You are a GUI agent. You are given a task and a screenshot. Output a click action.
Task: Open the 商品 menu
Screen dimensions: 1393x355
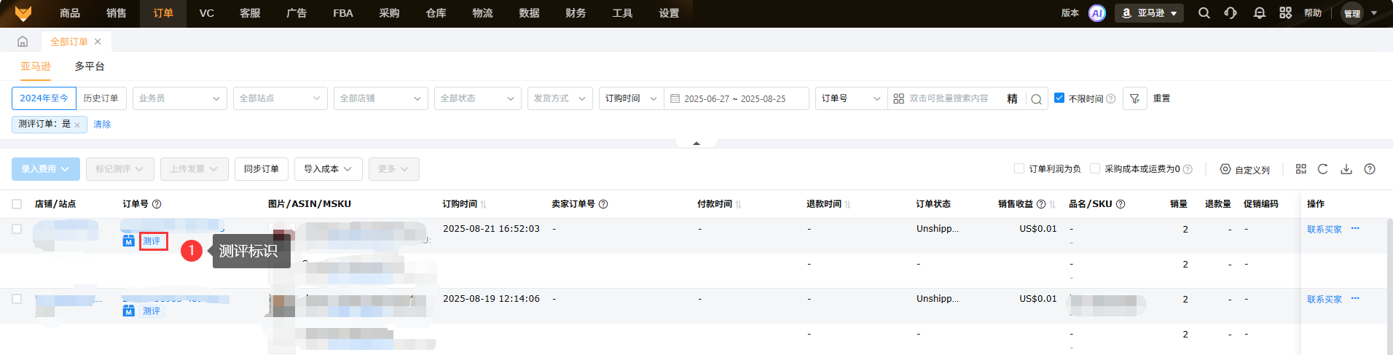pos(70,13)
